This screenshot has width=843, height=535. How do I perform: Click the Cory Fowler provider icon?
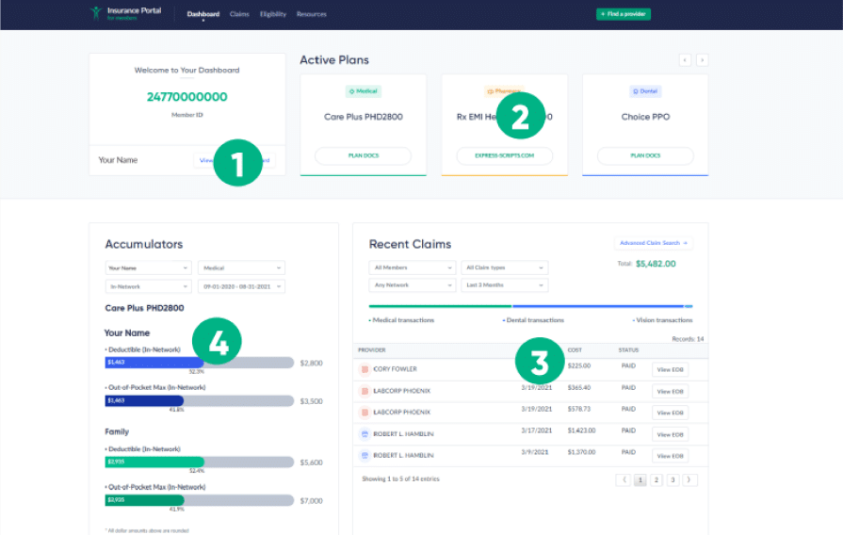[365, 369]
